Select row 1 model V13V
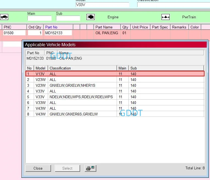210x180 pixels. tap(115, 74)
